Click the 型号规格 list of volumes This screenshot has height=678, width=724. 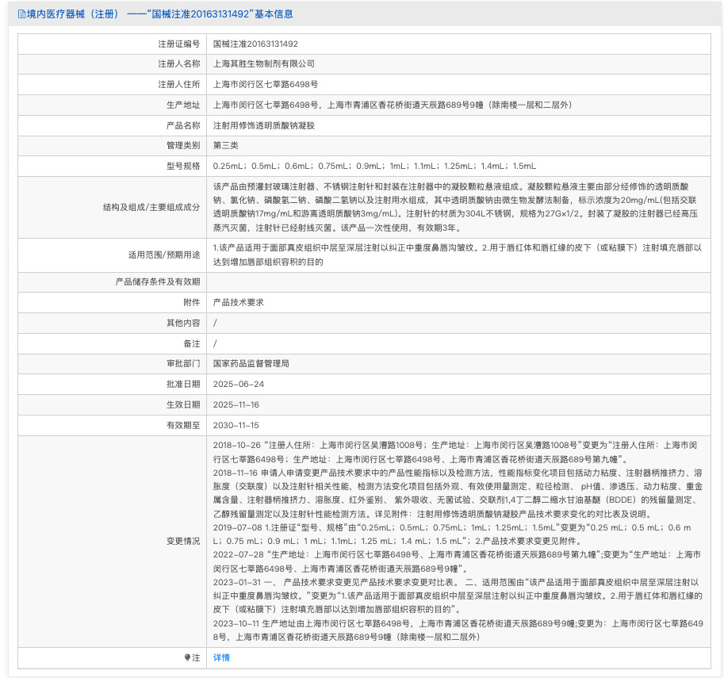point(374,166)
